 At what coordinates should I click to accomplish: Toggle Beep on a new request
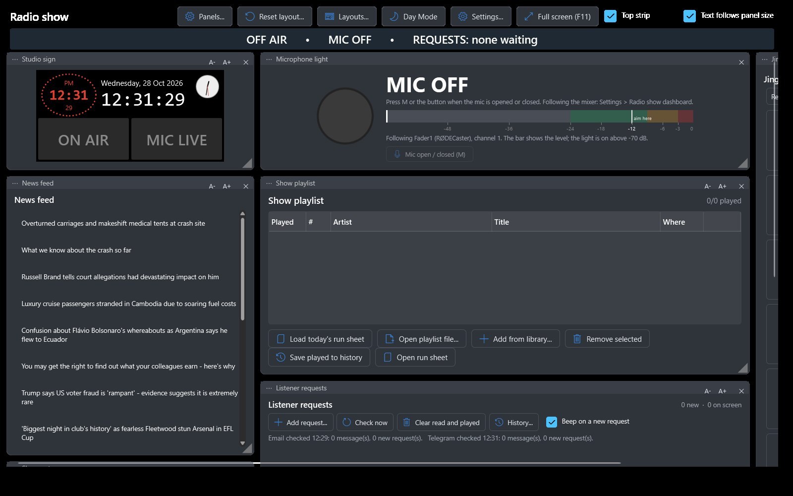coord(552,422)
